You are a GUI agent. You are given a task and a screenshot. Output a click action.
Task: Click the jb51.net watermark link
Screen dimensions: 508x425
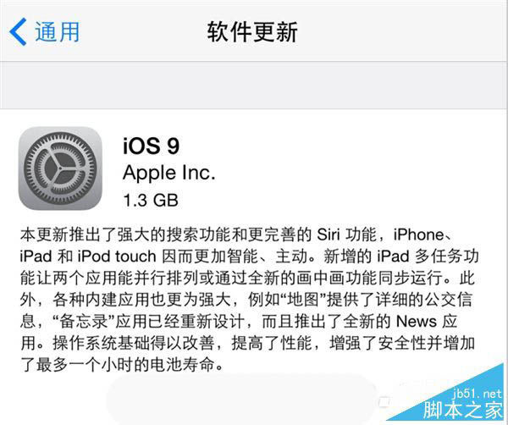point(478,394)
